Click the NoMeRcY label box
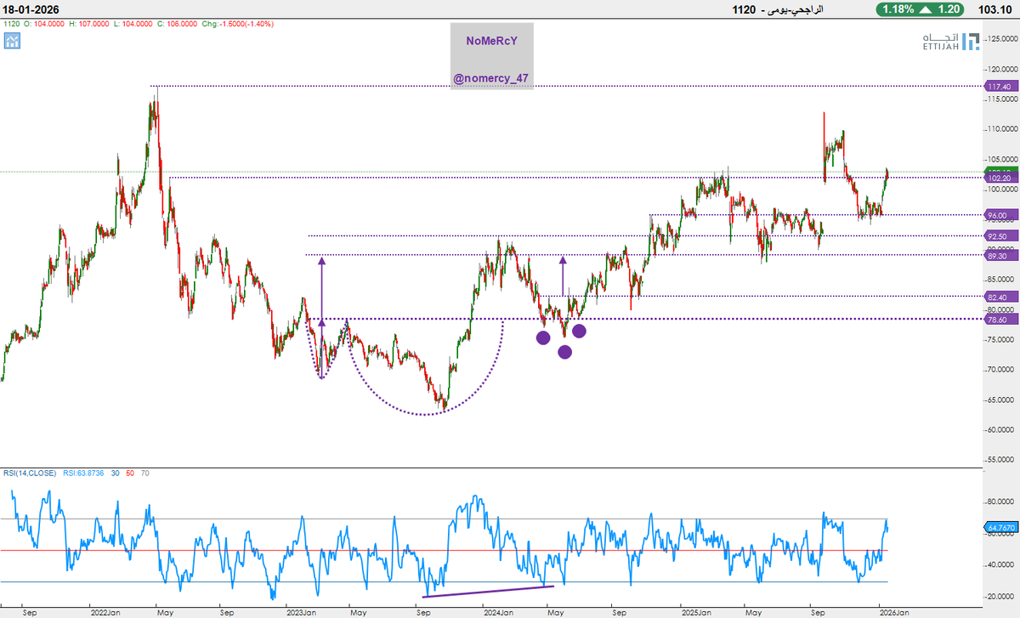The width and height of the screenshot is (1020, 618). (491, 55)
